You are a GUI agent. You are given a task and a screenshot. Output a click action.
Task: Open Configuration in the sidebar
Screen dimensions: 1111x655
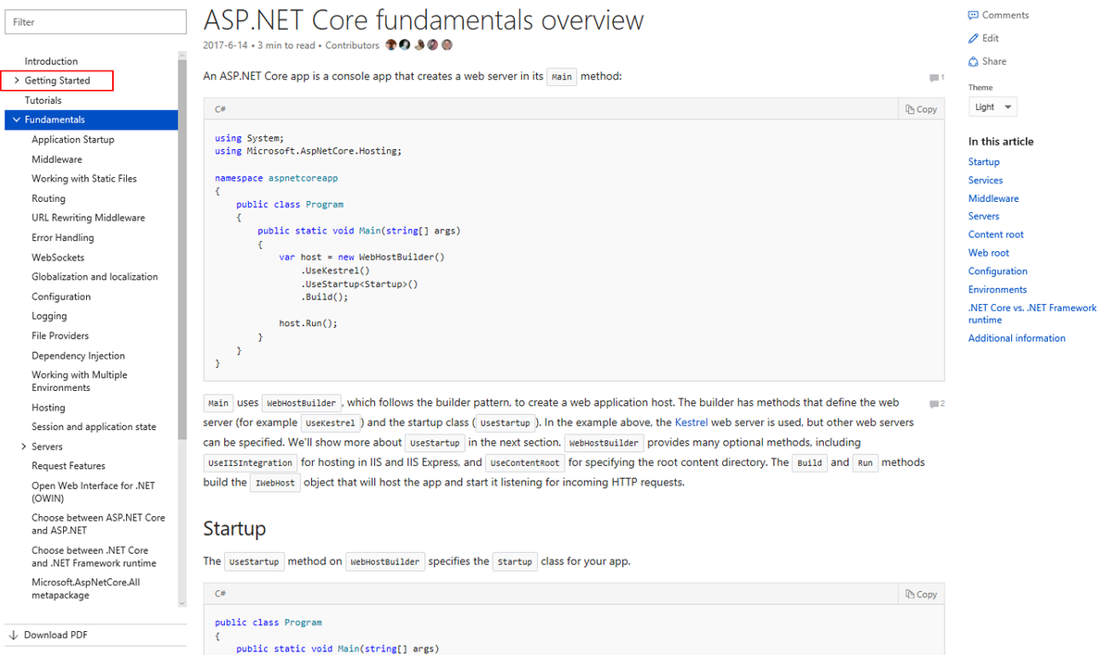click(x=61, y=296)
